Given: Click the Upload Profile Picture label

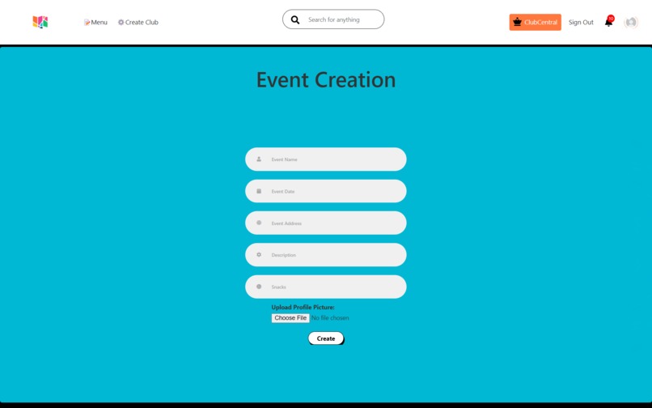Looking at the screenshot, I should coord(303,308).
